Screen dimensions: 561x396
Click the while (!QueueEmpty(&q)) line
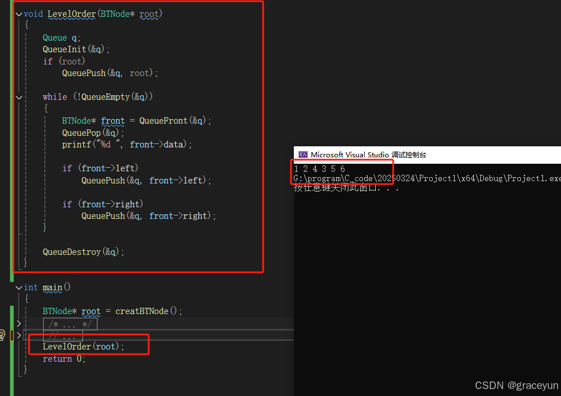pyautogui.click(x=98, y=96)
